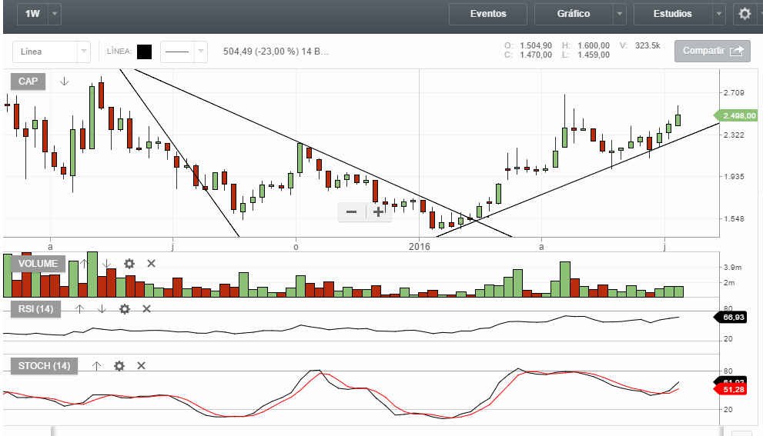Click the Compartir share button

tap(712, 51)
